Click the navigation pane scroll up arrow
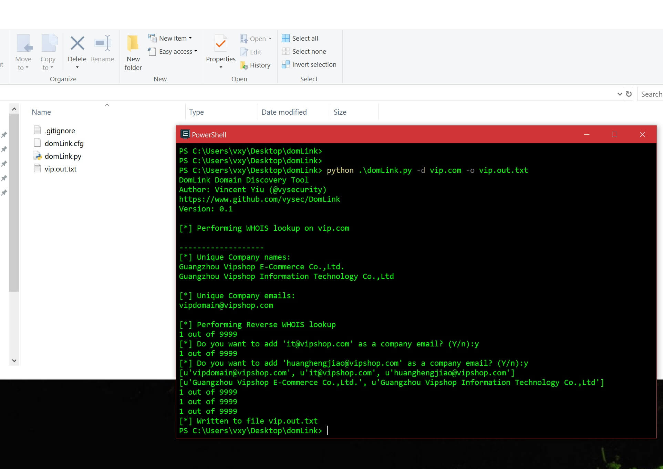 [14, 109]
